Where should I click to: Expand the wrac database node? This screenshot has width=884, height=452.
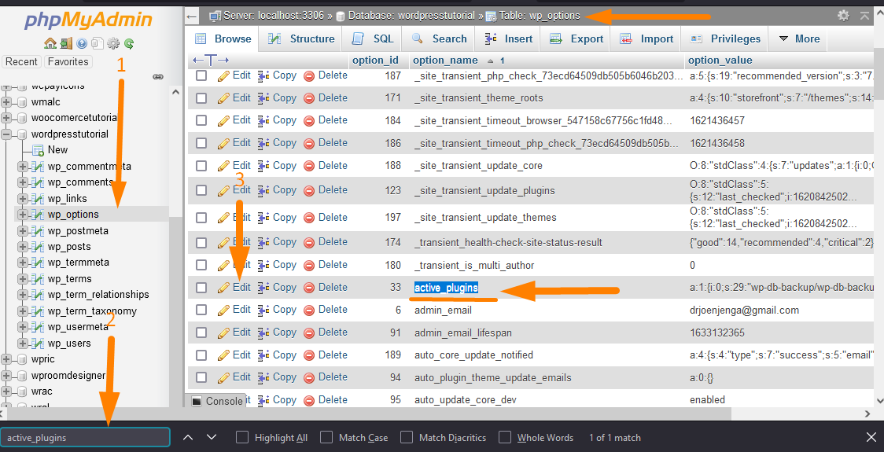pyautogui.click(x=7, y=391)
